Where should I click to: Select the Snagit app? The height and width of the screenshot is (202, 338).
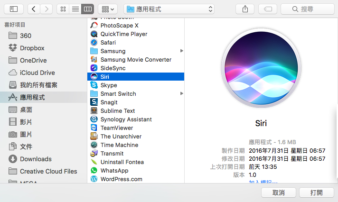[x=136, y=102]
